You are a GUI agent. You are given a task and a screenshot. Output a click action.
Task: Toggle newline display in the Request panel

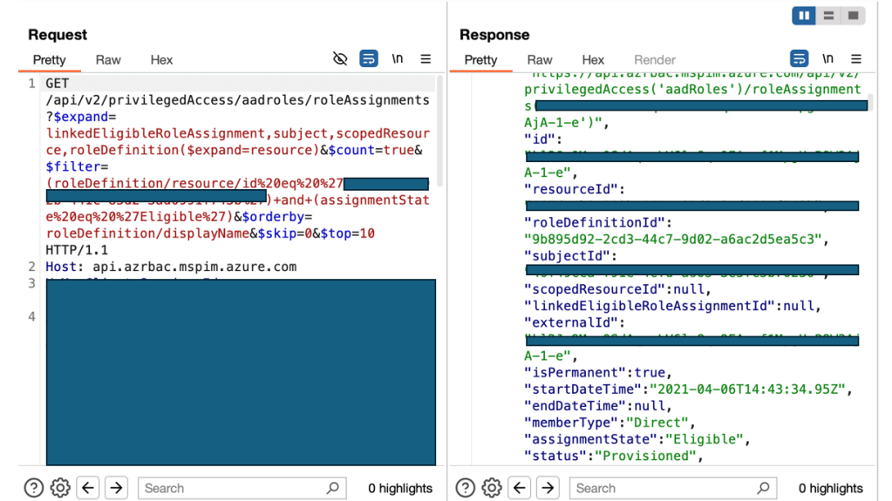pos(398,59)
